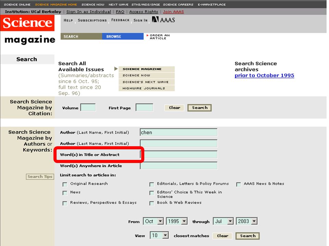329x246 pixels.
Task: Open E-Marketplace in top navigation
Action: (212, 4)
